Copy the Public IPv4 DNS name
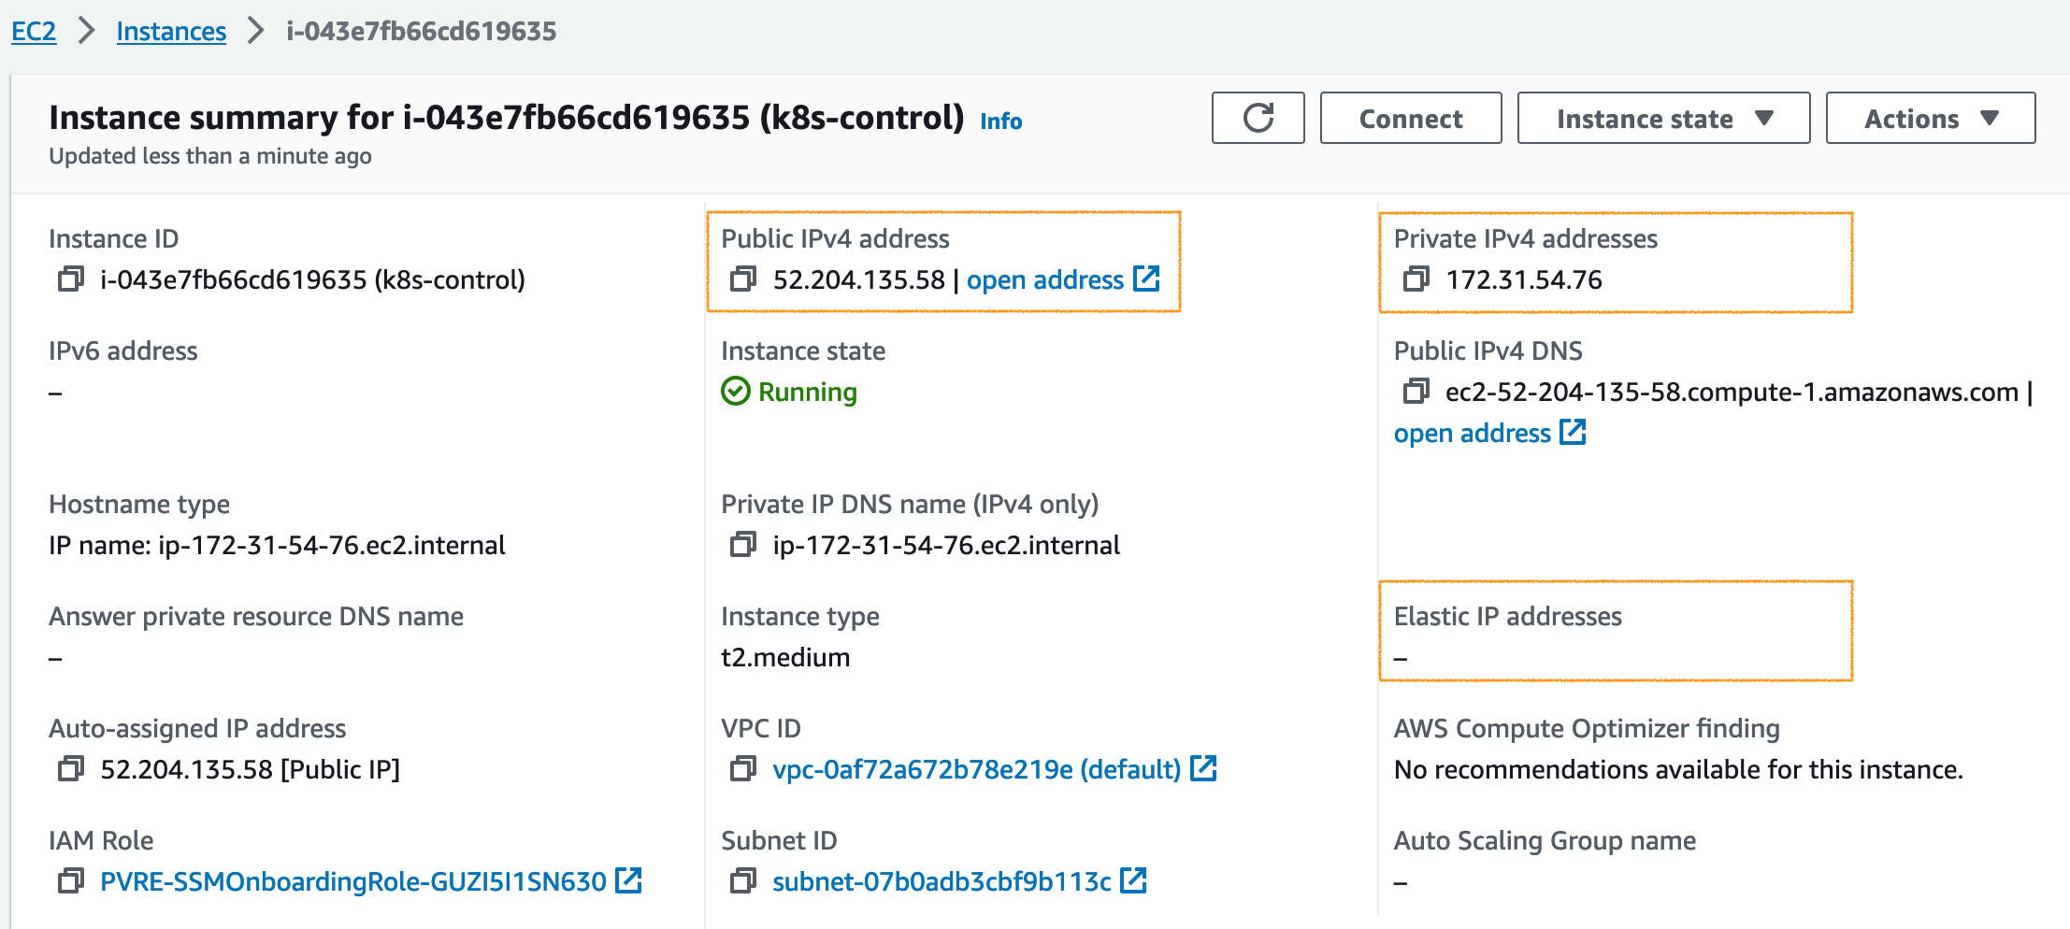Screen dimensions: 2070x929 coord(1416,392)
